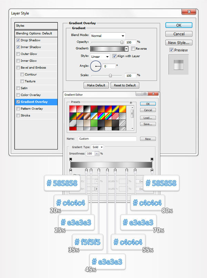This screenshot has height=278, width=207.
Task: Click the gradient Name field showing Custom
Action: (107, 139)
